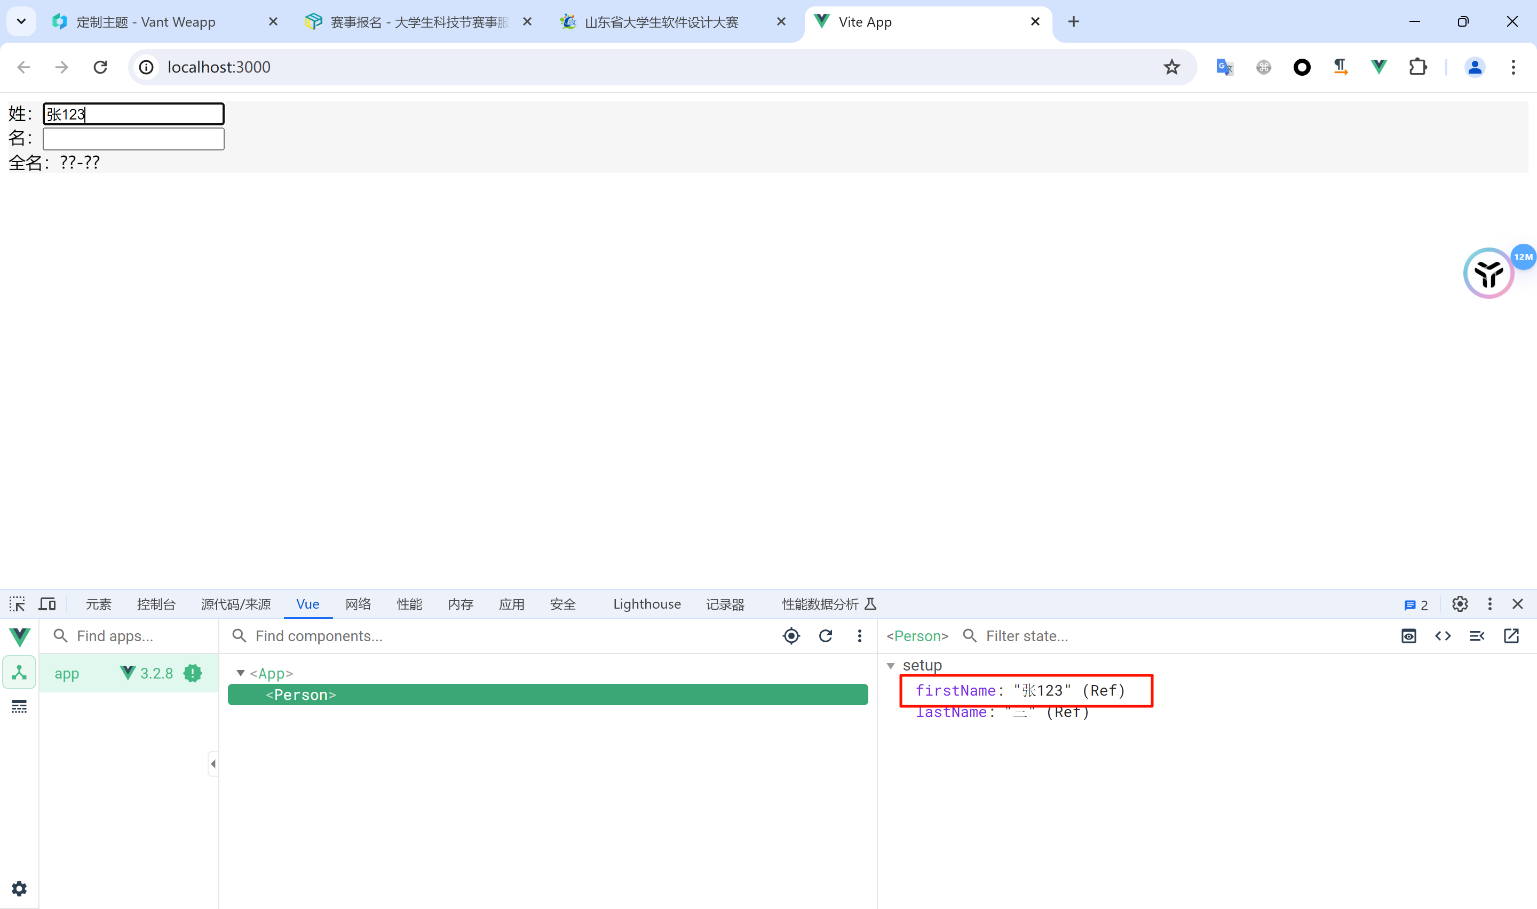1537x909 pixels.
Task: Click scroll to component eye icon
Action: [1408, 636]
